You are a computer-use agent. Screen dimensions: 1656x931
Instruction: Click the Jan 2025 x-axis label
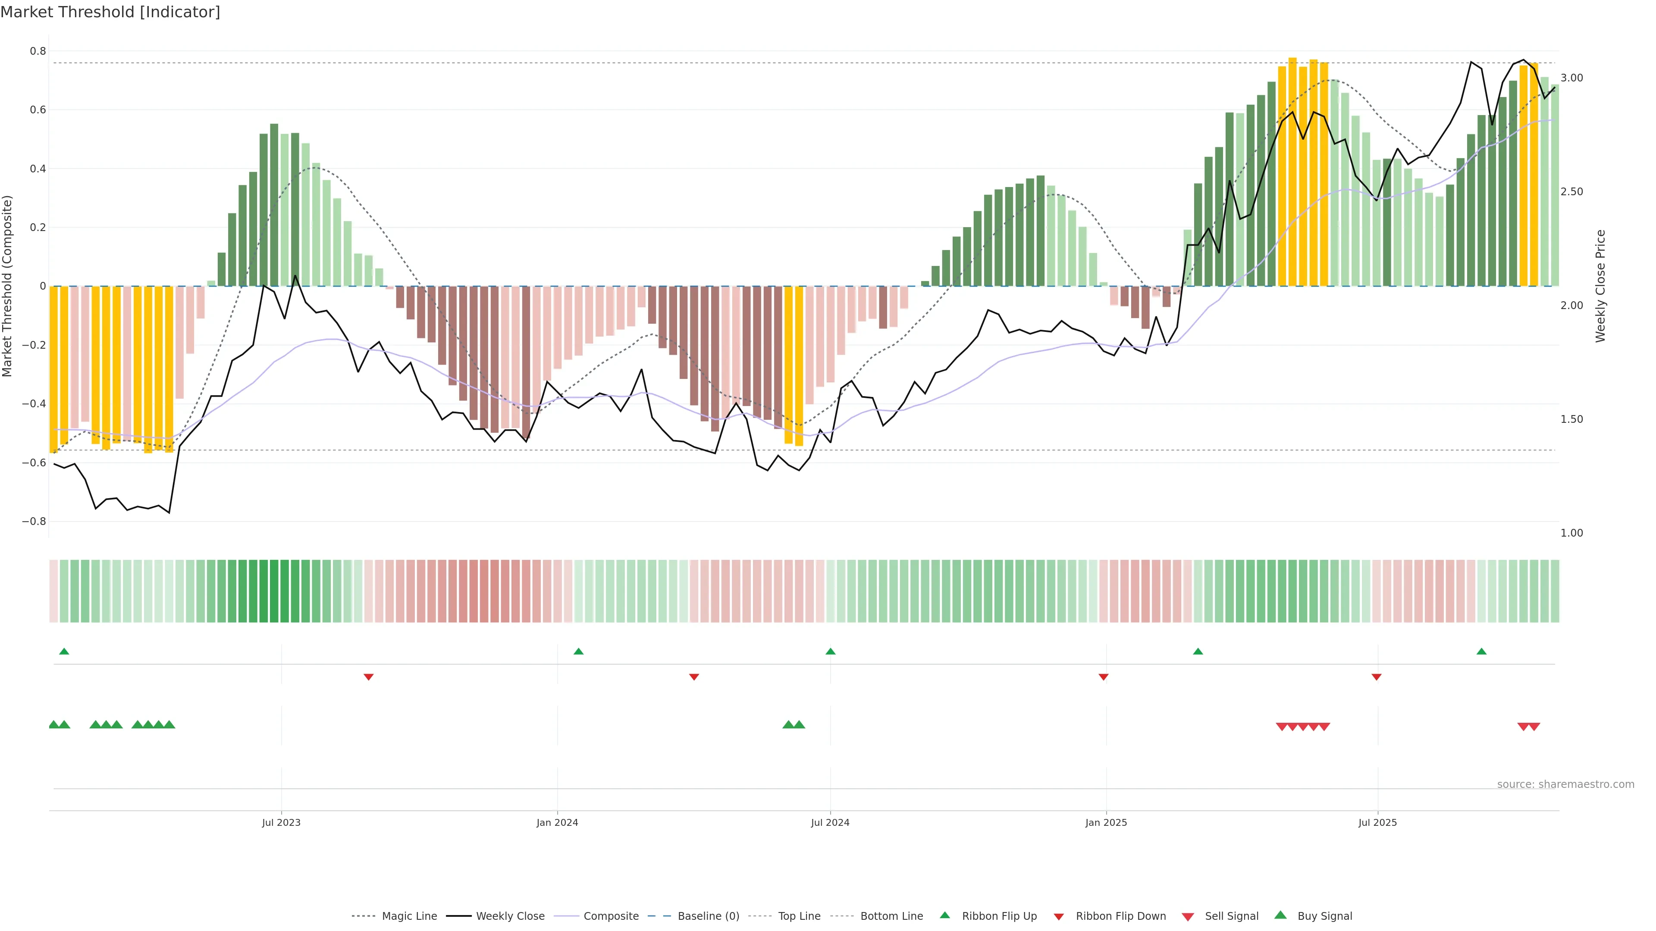pos(1106,822)
